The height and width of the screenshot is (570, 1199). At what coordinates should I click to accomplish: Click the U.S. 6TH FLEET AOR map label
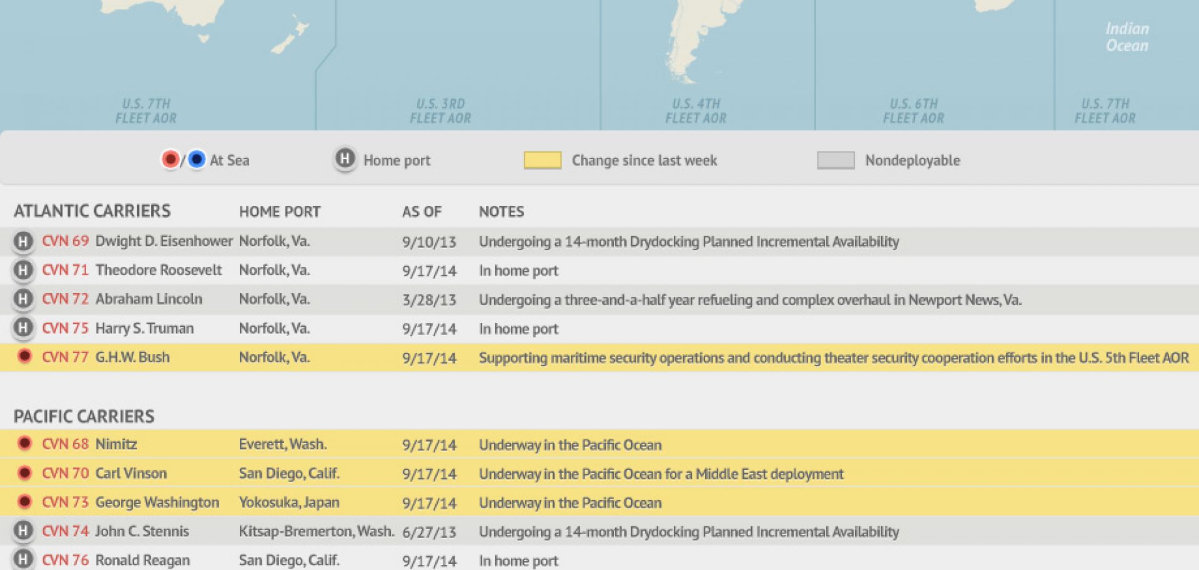[x=914, y=111]
